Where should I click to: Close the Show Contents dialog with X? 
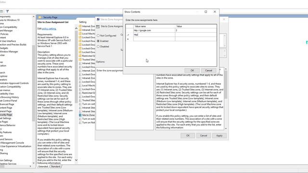coord(215,12)
